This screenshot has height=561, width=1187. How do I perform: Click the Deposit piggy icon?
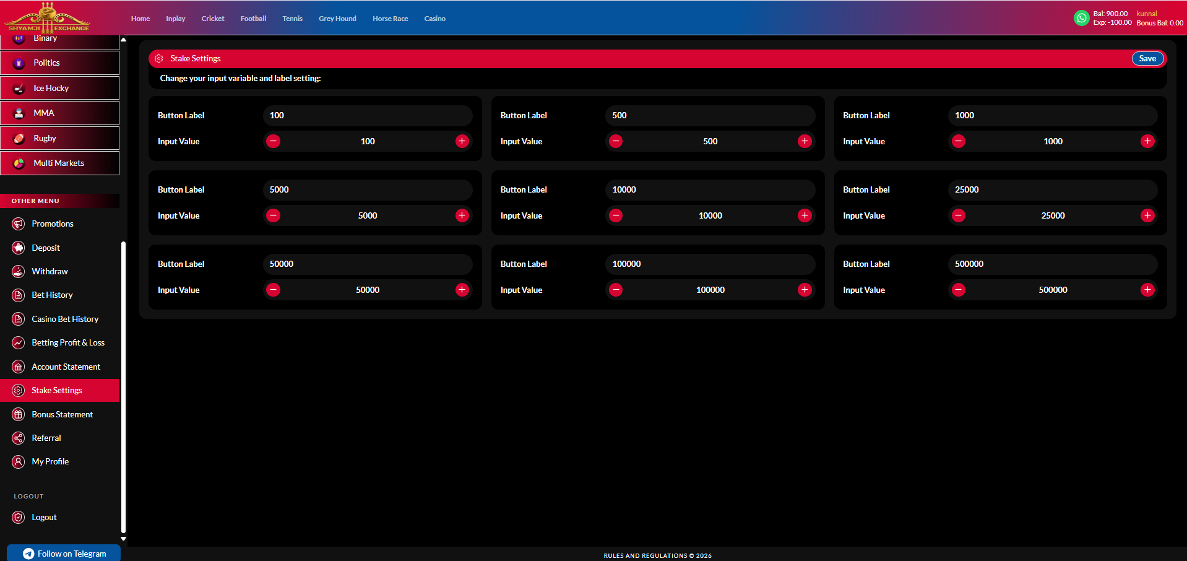[x=19, y=248]
